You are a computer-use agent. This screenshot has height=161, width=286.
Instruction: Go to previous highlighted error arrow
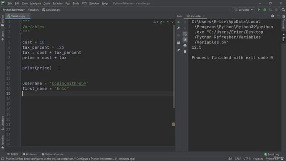coord(168,22)
